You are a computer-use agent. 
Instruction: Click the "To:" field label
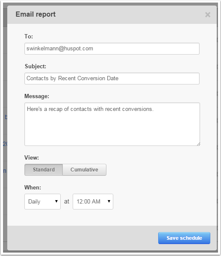tap(29, 36)
